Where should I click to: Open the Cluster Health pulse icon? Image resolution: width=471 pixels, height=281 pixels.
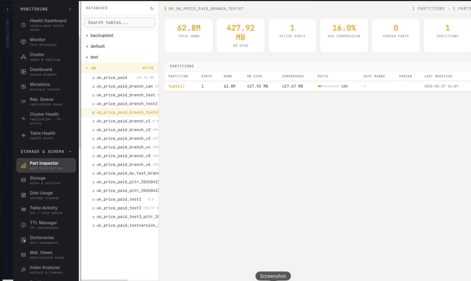coord(23,118)
